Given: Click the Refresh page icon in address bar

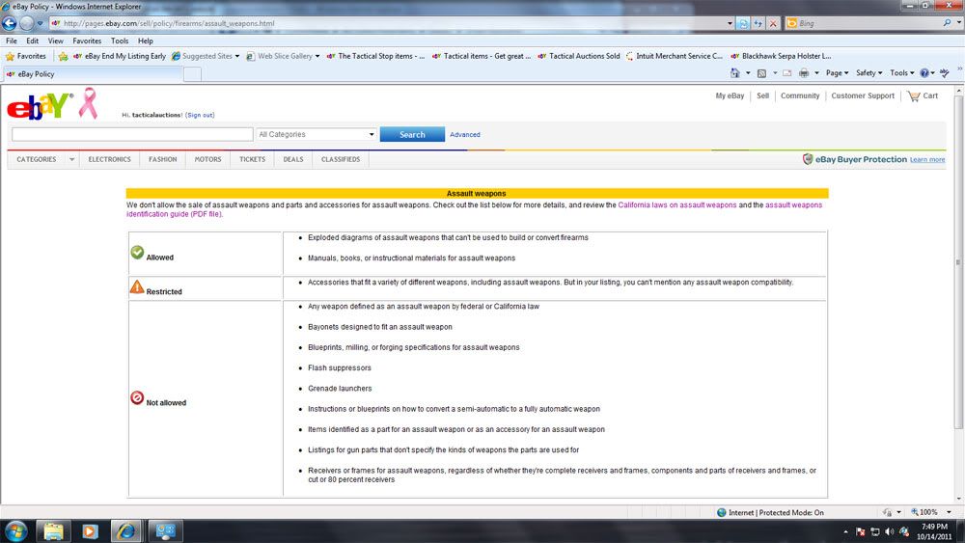Looking at the screenshot, I should 743,23.
